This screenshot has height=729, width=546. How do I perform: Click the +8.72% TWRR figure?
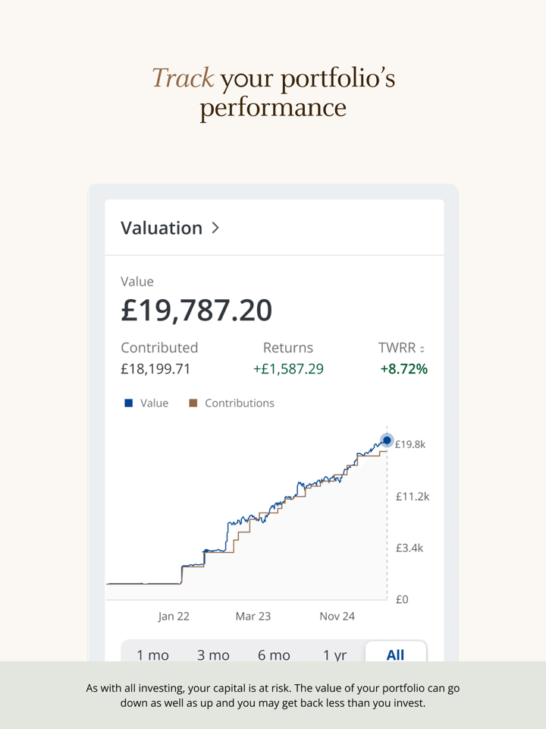coord(403,370)
